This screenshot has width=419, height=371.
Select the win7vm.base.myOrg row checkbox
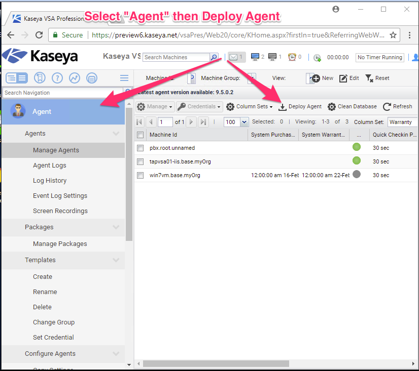tap(141, 175)
